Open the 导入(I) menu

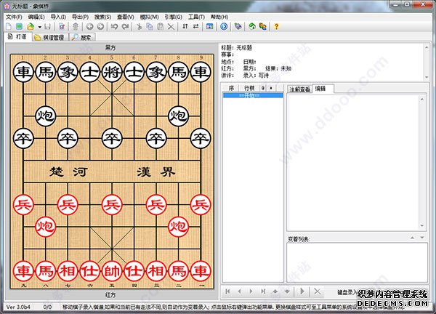[x=58, y=17]
